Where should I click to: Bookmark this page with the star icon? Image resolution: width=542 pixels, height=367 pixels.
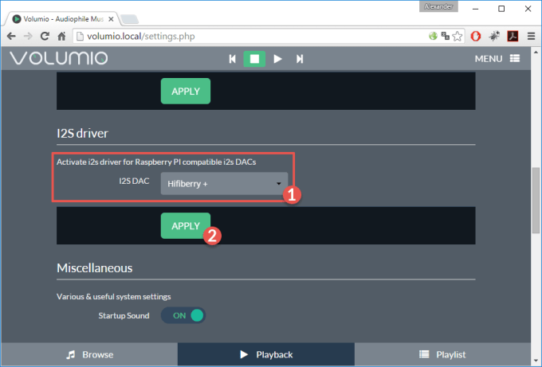click(457, 36)
